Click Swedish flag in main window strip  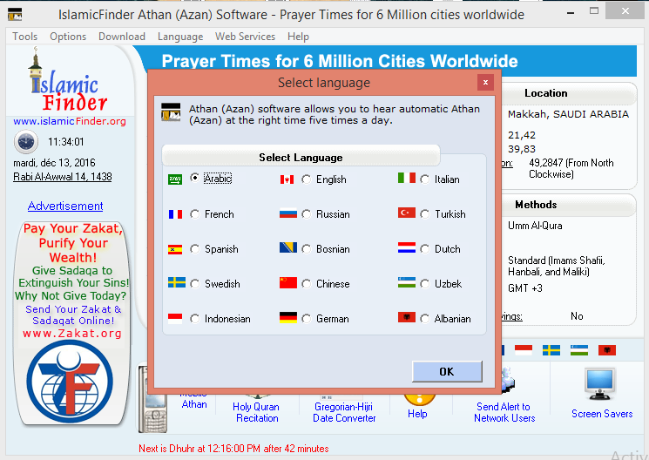coord(551,350)
